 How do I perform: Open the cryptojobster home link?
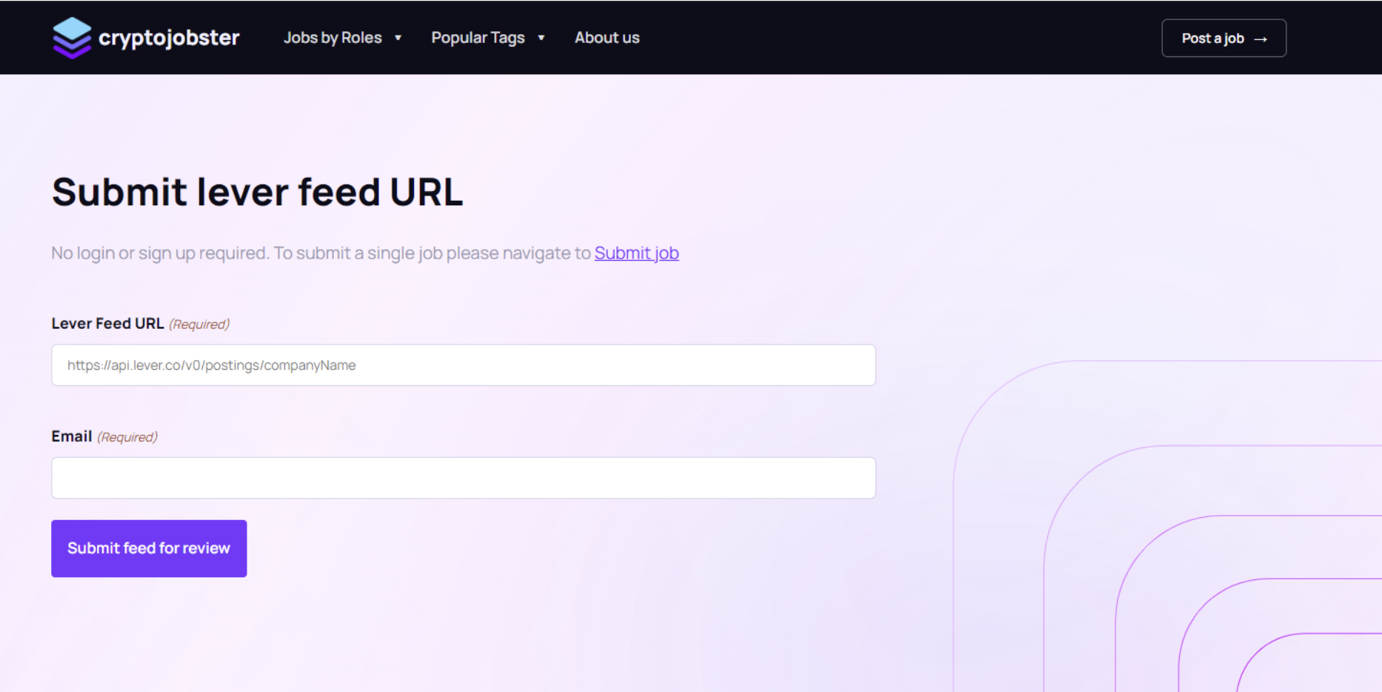coord(146,37)
